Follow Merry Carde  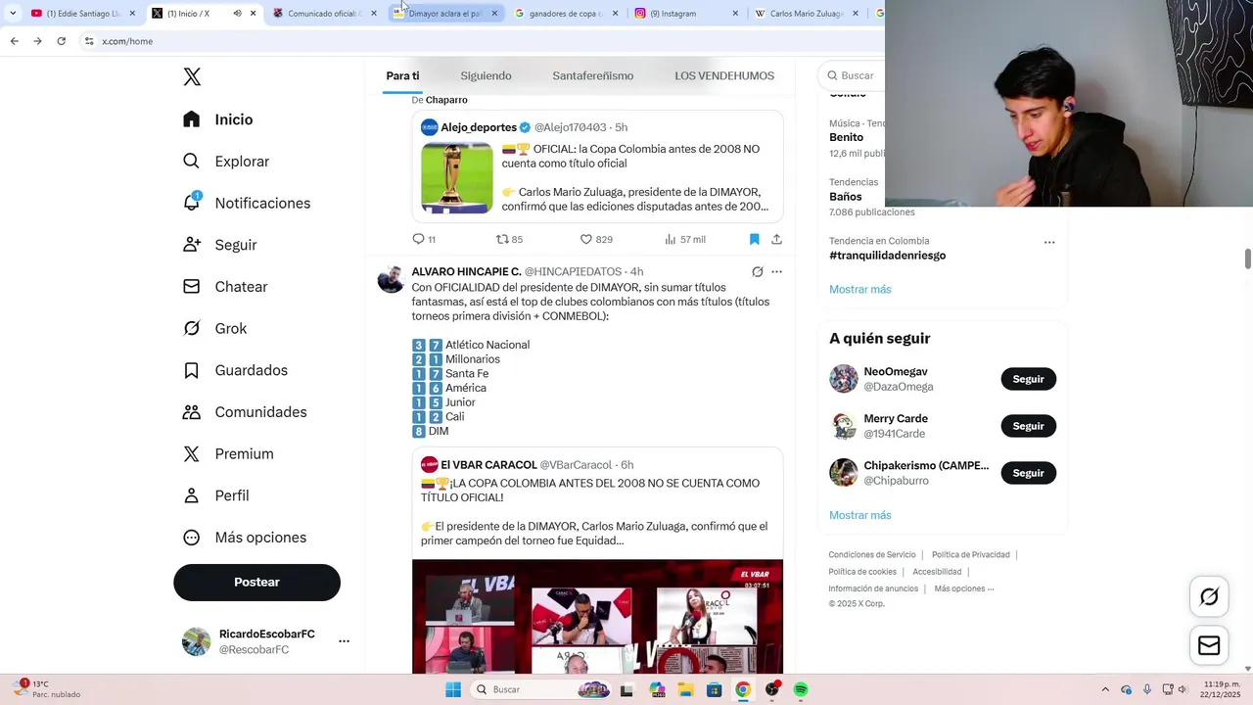coord(1028,426)
